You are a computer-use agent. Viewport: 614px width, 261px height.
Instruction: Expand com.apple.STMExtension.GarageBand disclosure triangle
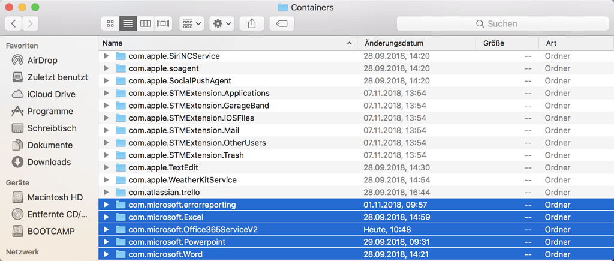pos(106,106)
